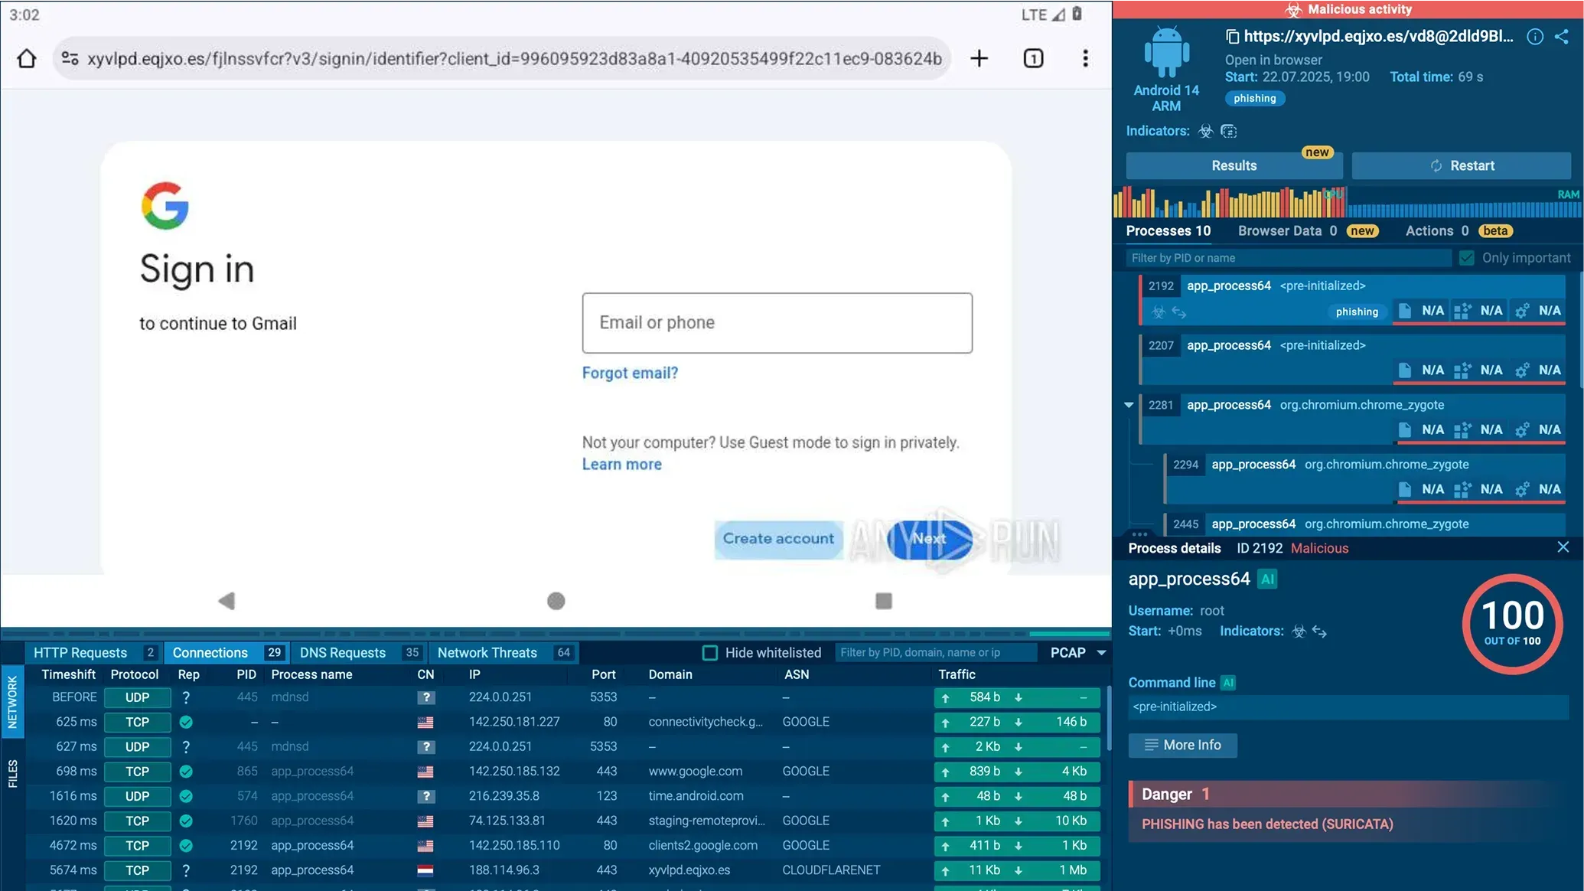The height and width of the screenshot is (891, 1584).
Task: Click the xyvlpd.eqjxo.es domain cell
Action: pos(689,870)
